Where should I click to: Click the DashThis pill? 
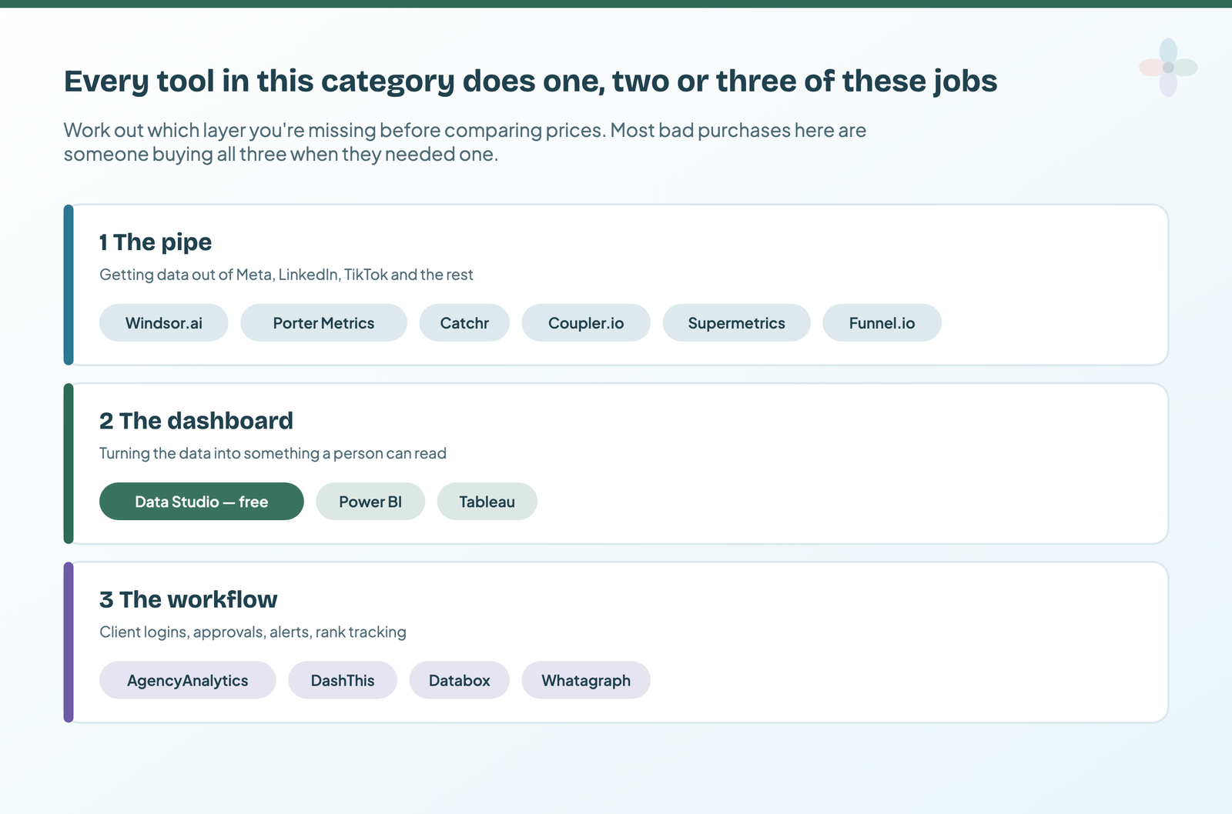[x=343, y=680]
